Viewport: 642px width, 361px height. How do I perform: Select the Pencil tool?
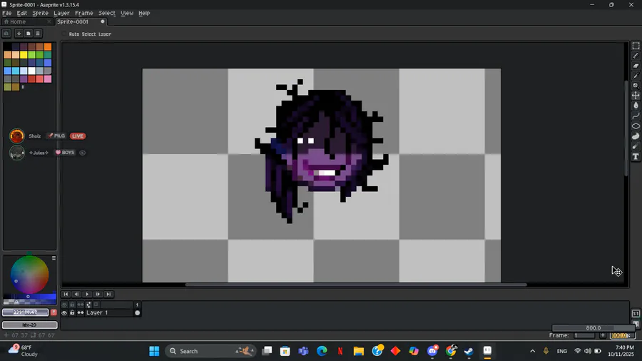(x=636, y=56)
